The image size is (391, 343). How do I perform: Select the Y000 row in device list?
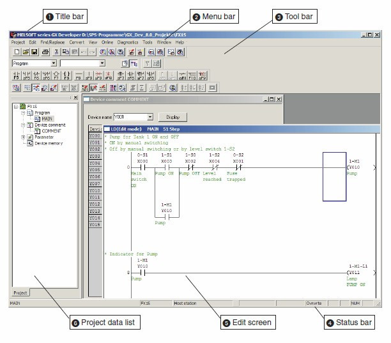click(95, 135)
